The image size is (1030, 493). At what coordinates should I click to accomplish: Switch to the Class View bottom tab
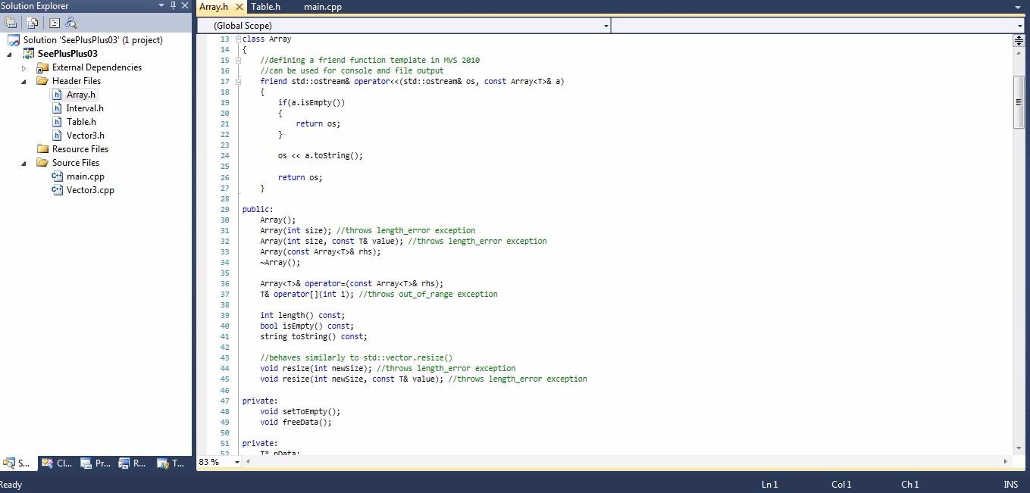pyautogui.click(x=56, y=463)
